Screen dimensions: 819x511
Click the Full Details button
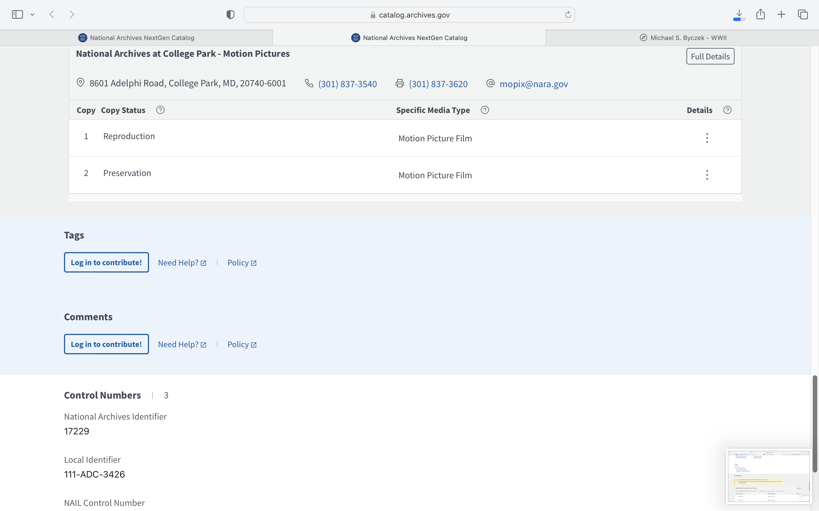710,56
